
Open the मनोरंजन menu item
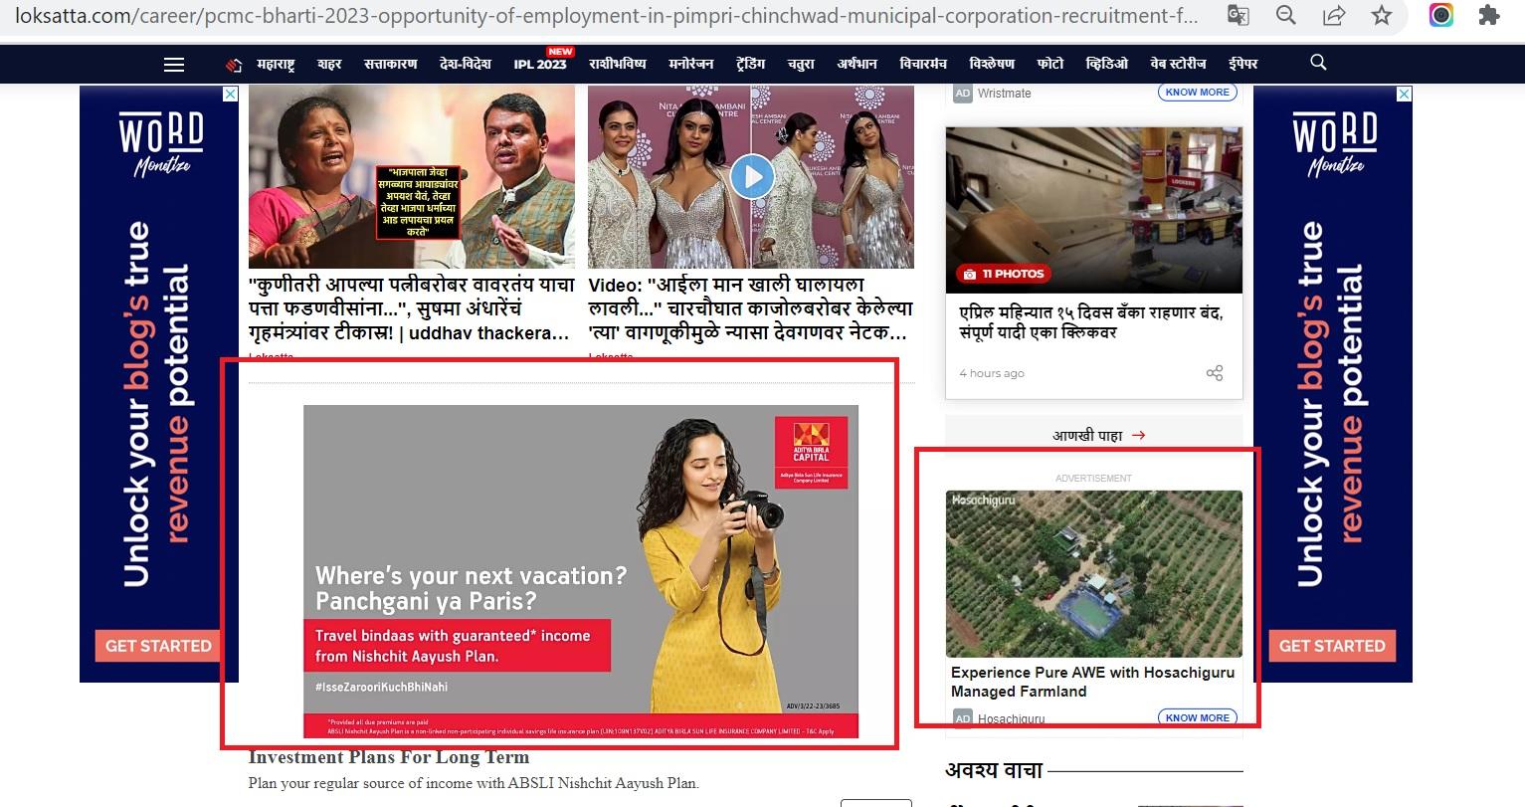click(x=691, y=64)
